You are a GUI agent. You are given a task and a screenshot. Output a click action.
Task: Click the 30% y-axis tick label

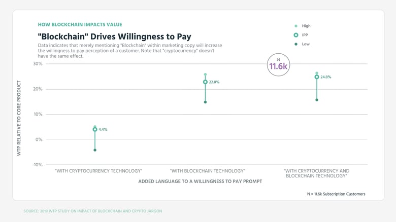[x=38, y=63]
